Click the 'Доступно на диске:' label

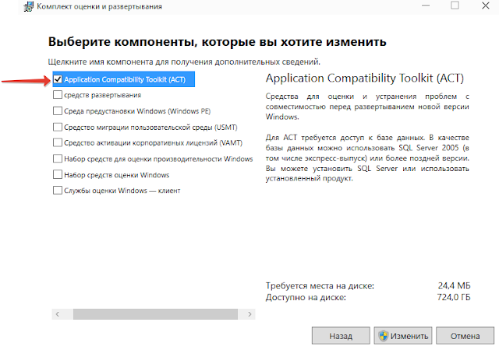(x=306, y=298)
